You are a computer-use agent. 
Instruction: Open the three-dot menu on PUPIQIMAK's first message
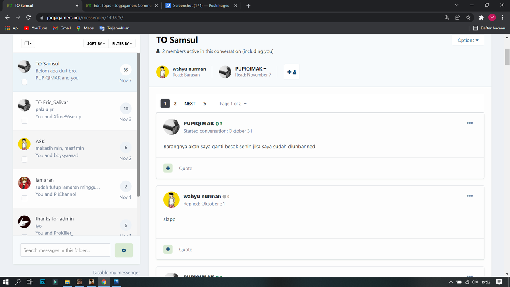[469, 123]
